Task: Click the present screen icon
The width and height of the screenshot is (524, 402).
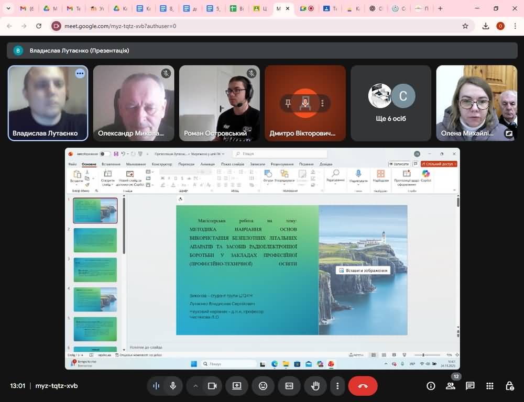Action: (237, 386)
